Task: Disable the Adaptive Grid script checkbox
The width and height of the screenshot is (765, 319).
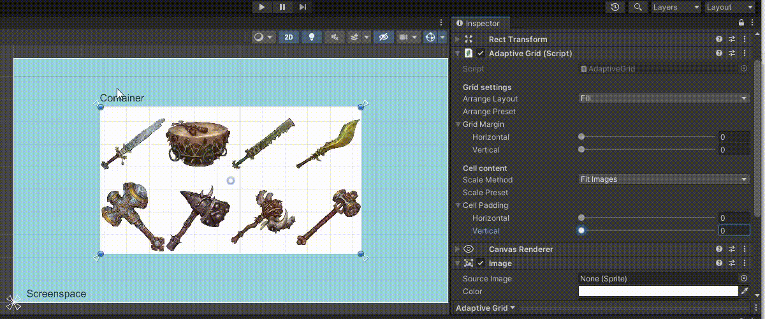Action: [481, 54]
